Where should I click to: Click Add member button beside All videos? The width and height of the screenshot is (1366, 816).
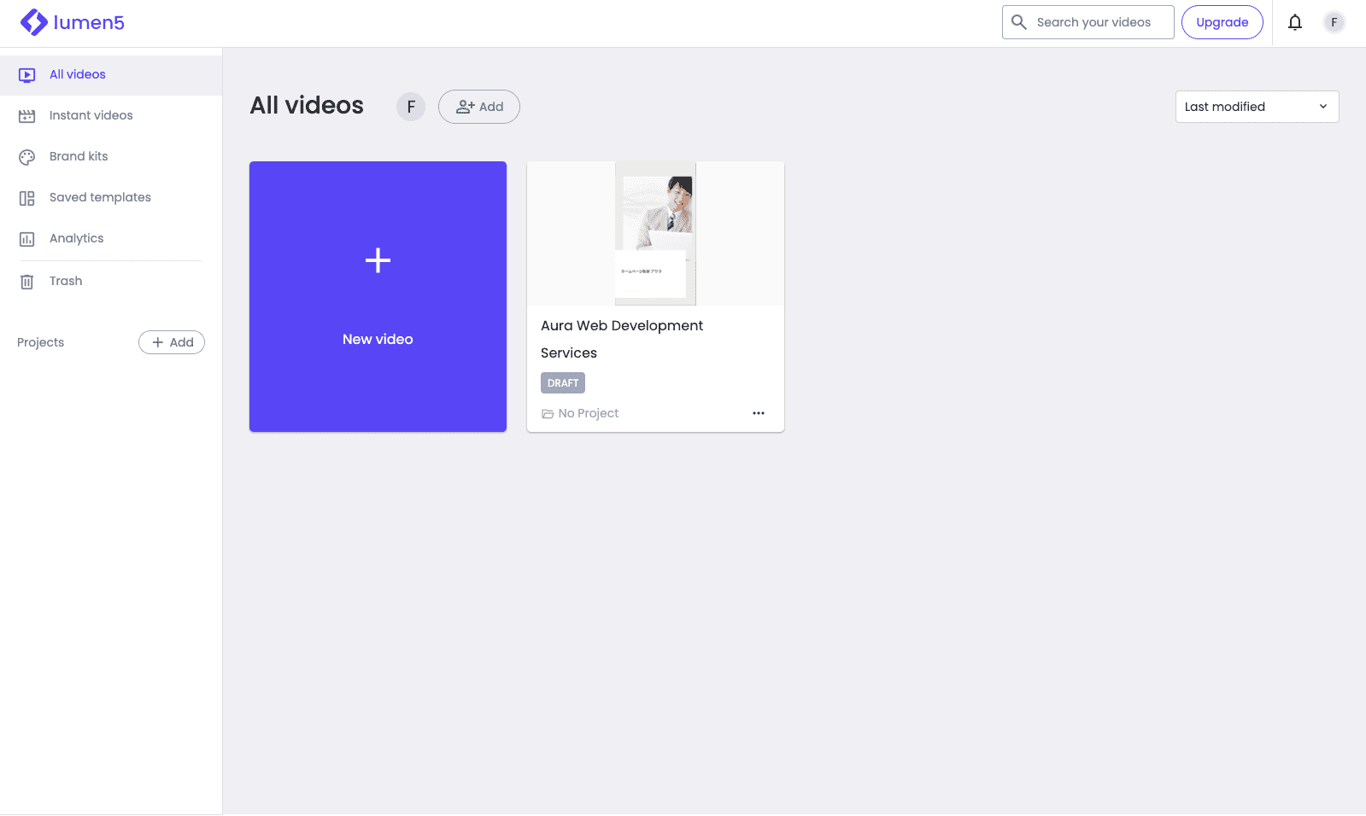pos(479,107)
